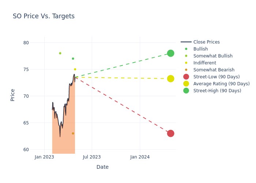This screenshot has width=256, height=183.
Task: Click the Bullish target dot at 77
Action: click(x=73, y=59)
